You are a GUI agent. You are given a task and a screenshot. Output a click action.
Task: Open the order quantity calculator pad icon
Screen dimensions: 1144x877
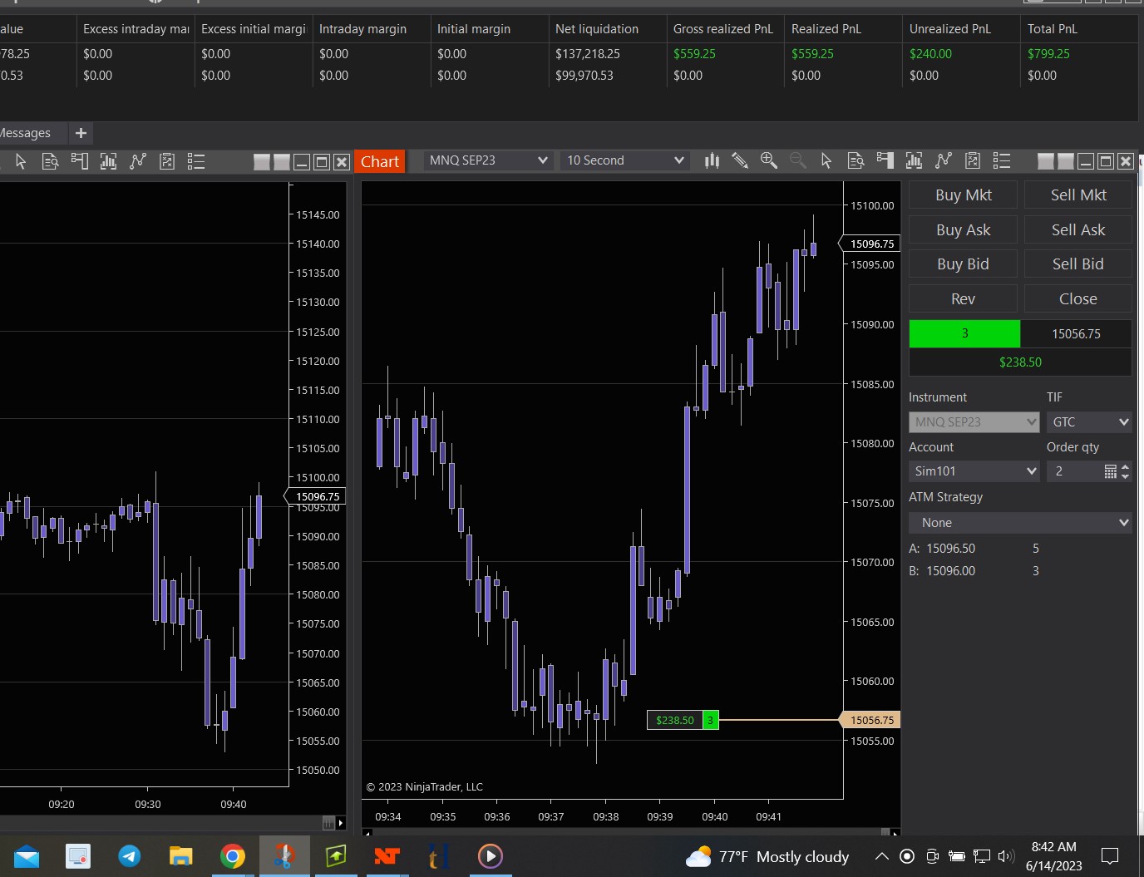pyautogui.click(x=1110, y=471)
